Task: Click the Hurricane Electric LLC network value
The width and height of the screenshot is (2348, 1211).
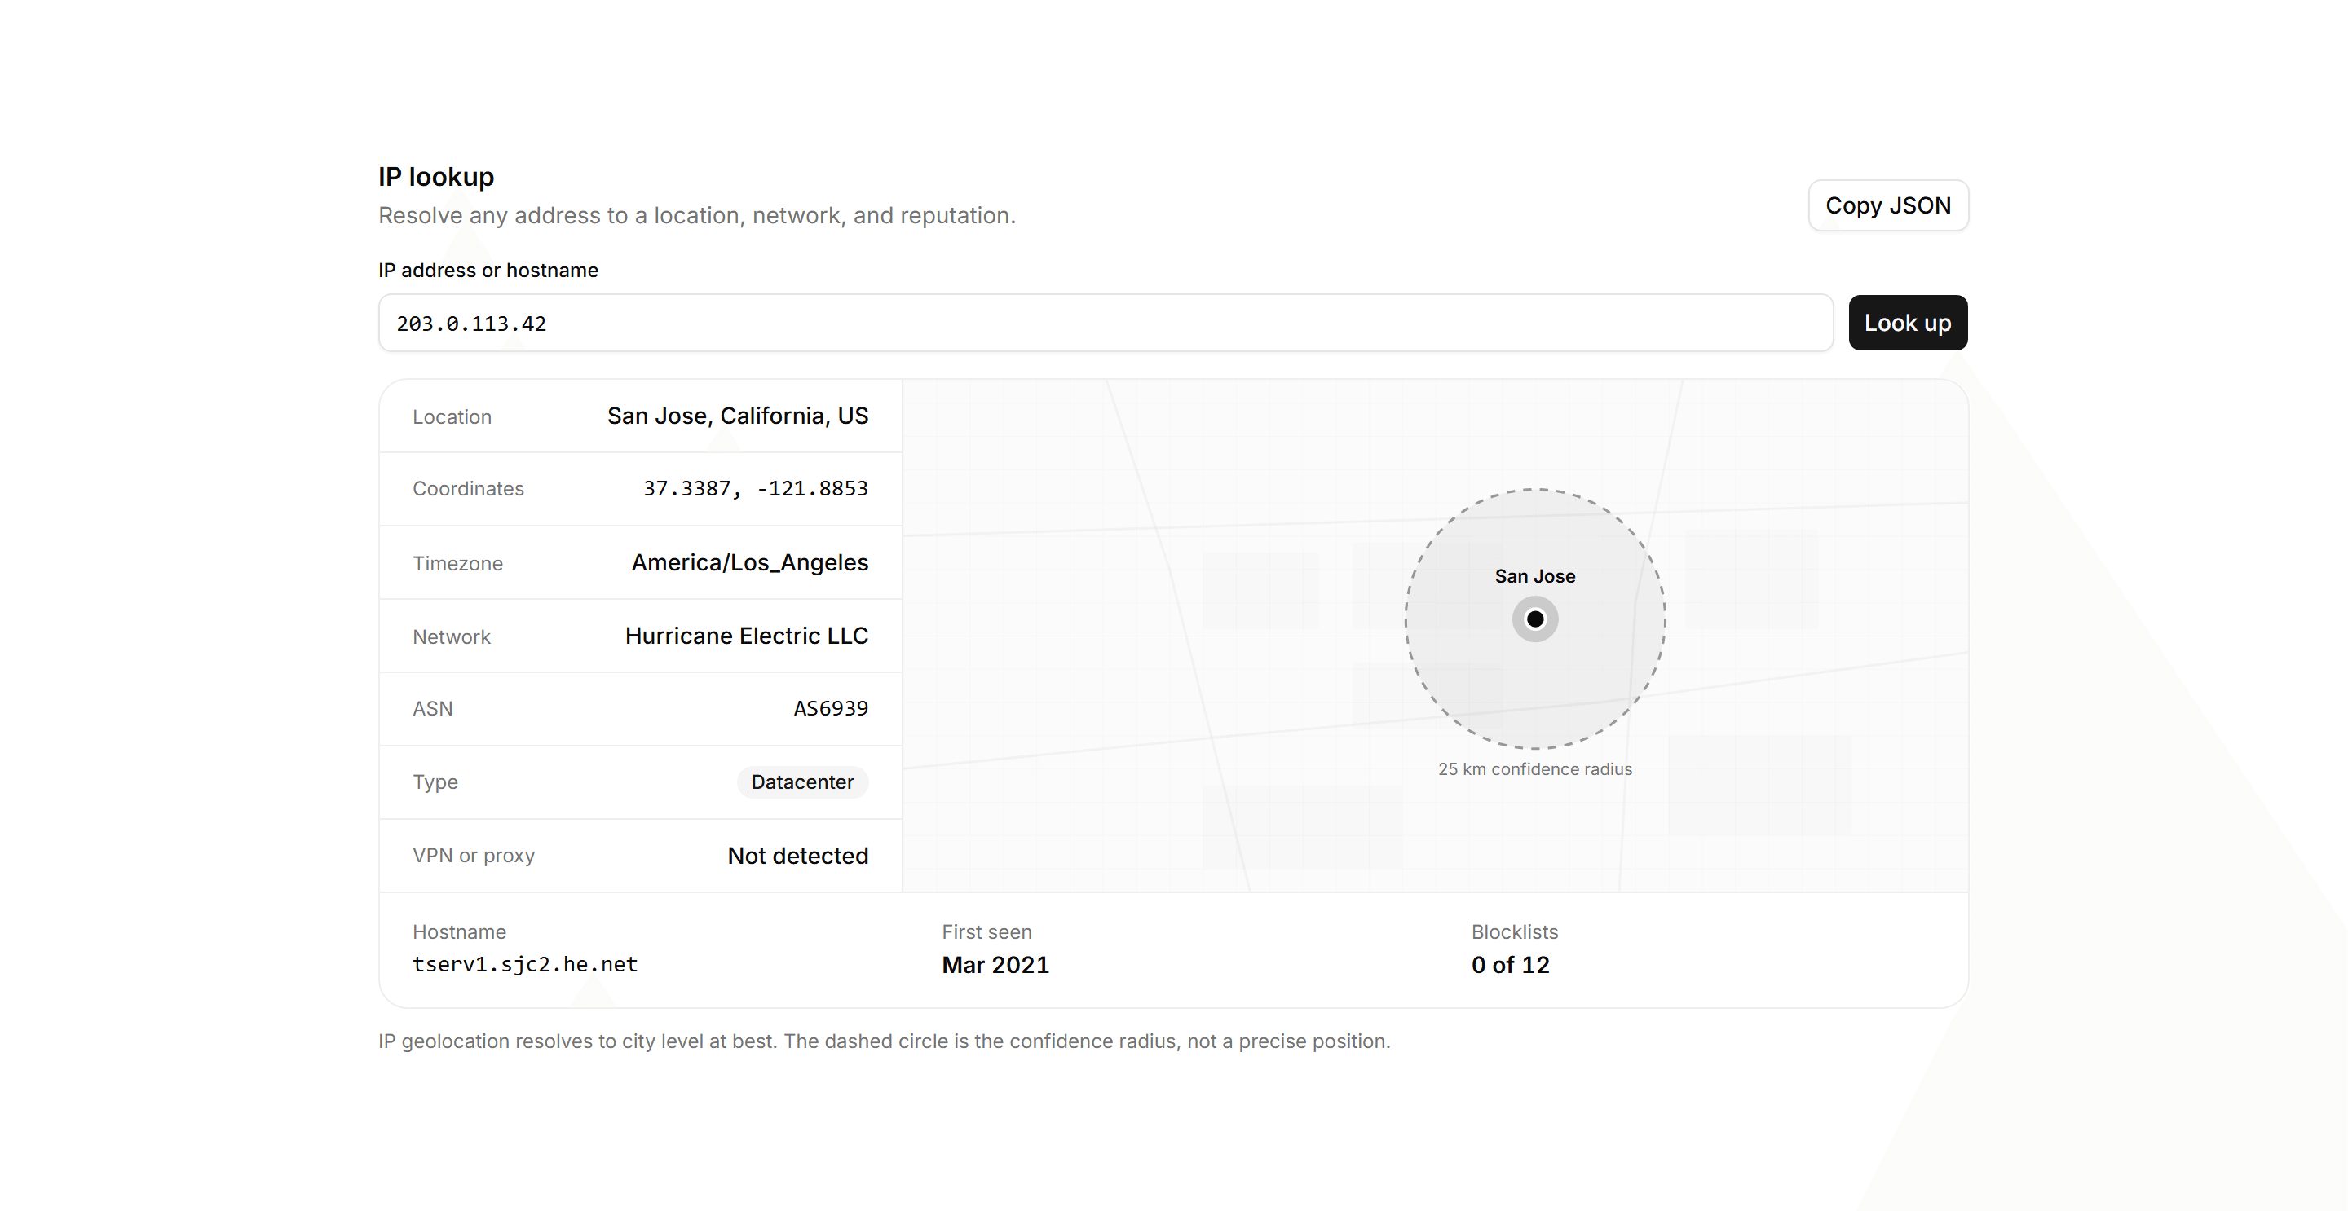Action: point(747,635)
